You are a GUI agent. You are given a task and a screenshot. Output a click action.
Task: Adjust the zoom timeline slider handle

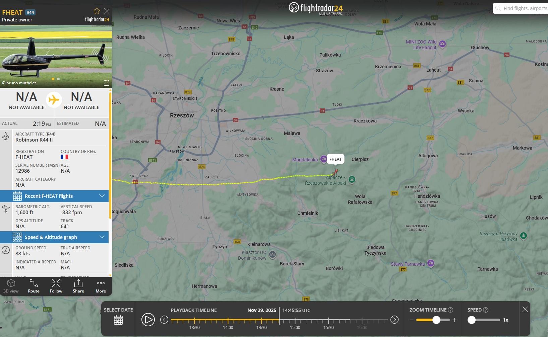coord(436,320)
